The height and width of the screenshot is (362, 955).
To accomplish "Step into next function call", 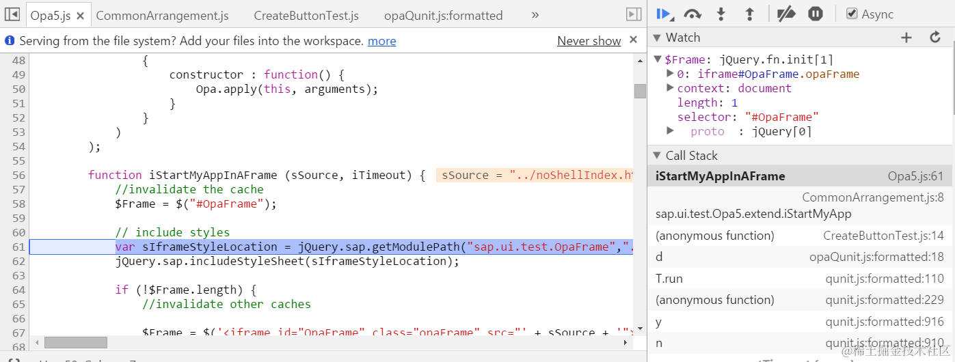I will point(721,14).
